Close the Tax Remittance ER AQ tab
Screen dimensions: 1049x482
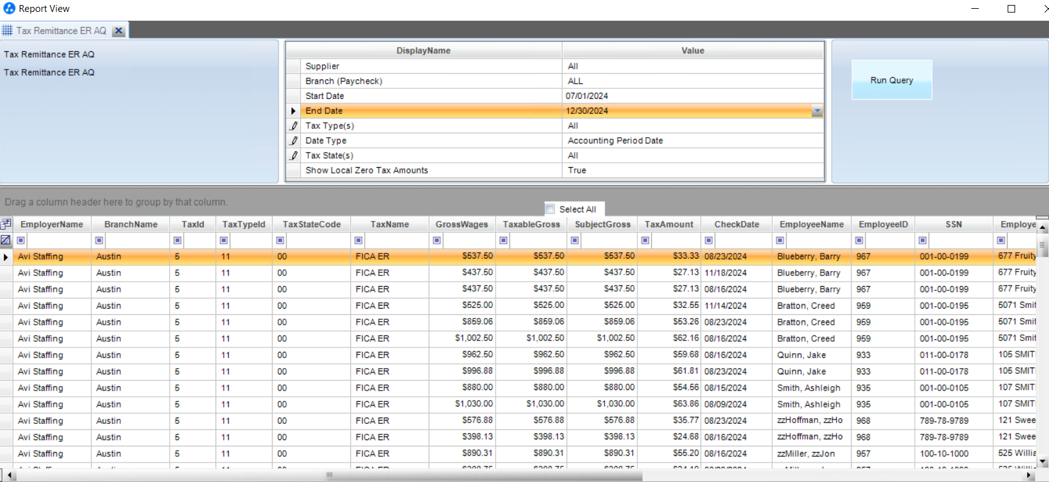(118, 31)
